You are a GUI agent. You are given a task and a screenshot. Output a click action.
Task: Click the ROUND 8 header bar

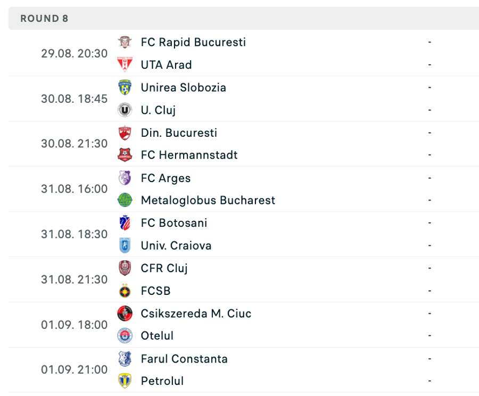pos(240,19)
